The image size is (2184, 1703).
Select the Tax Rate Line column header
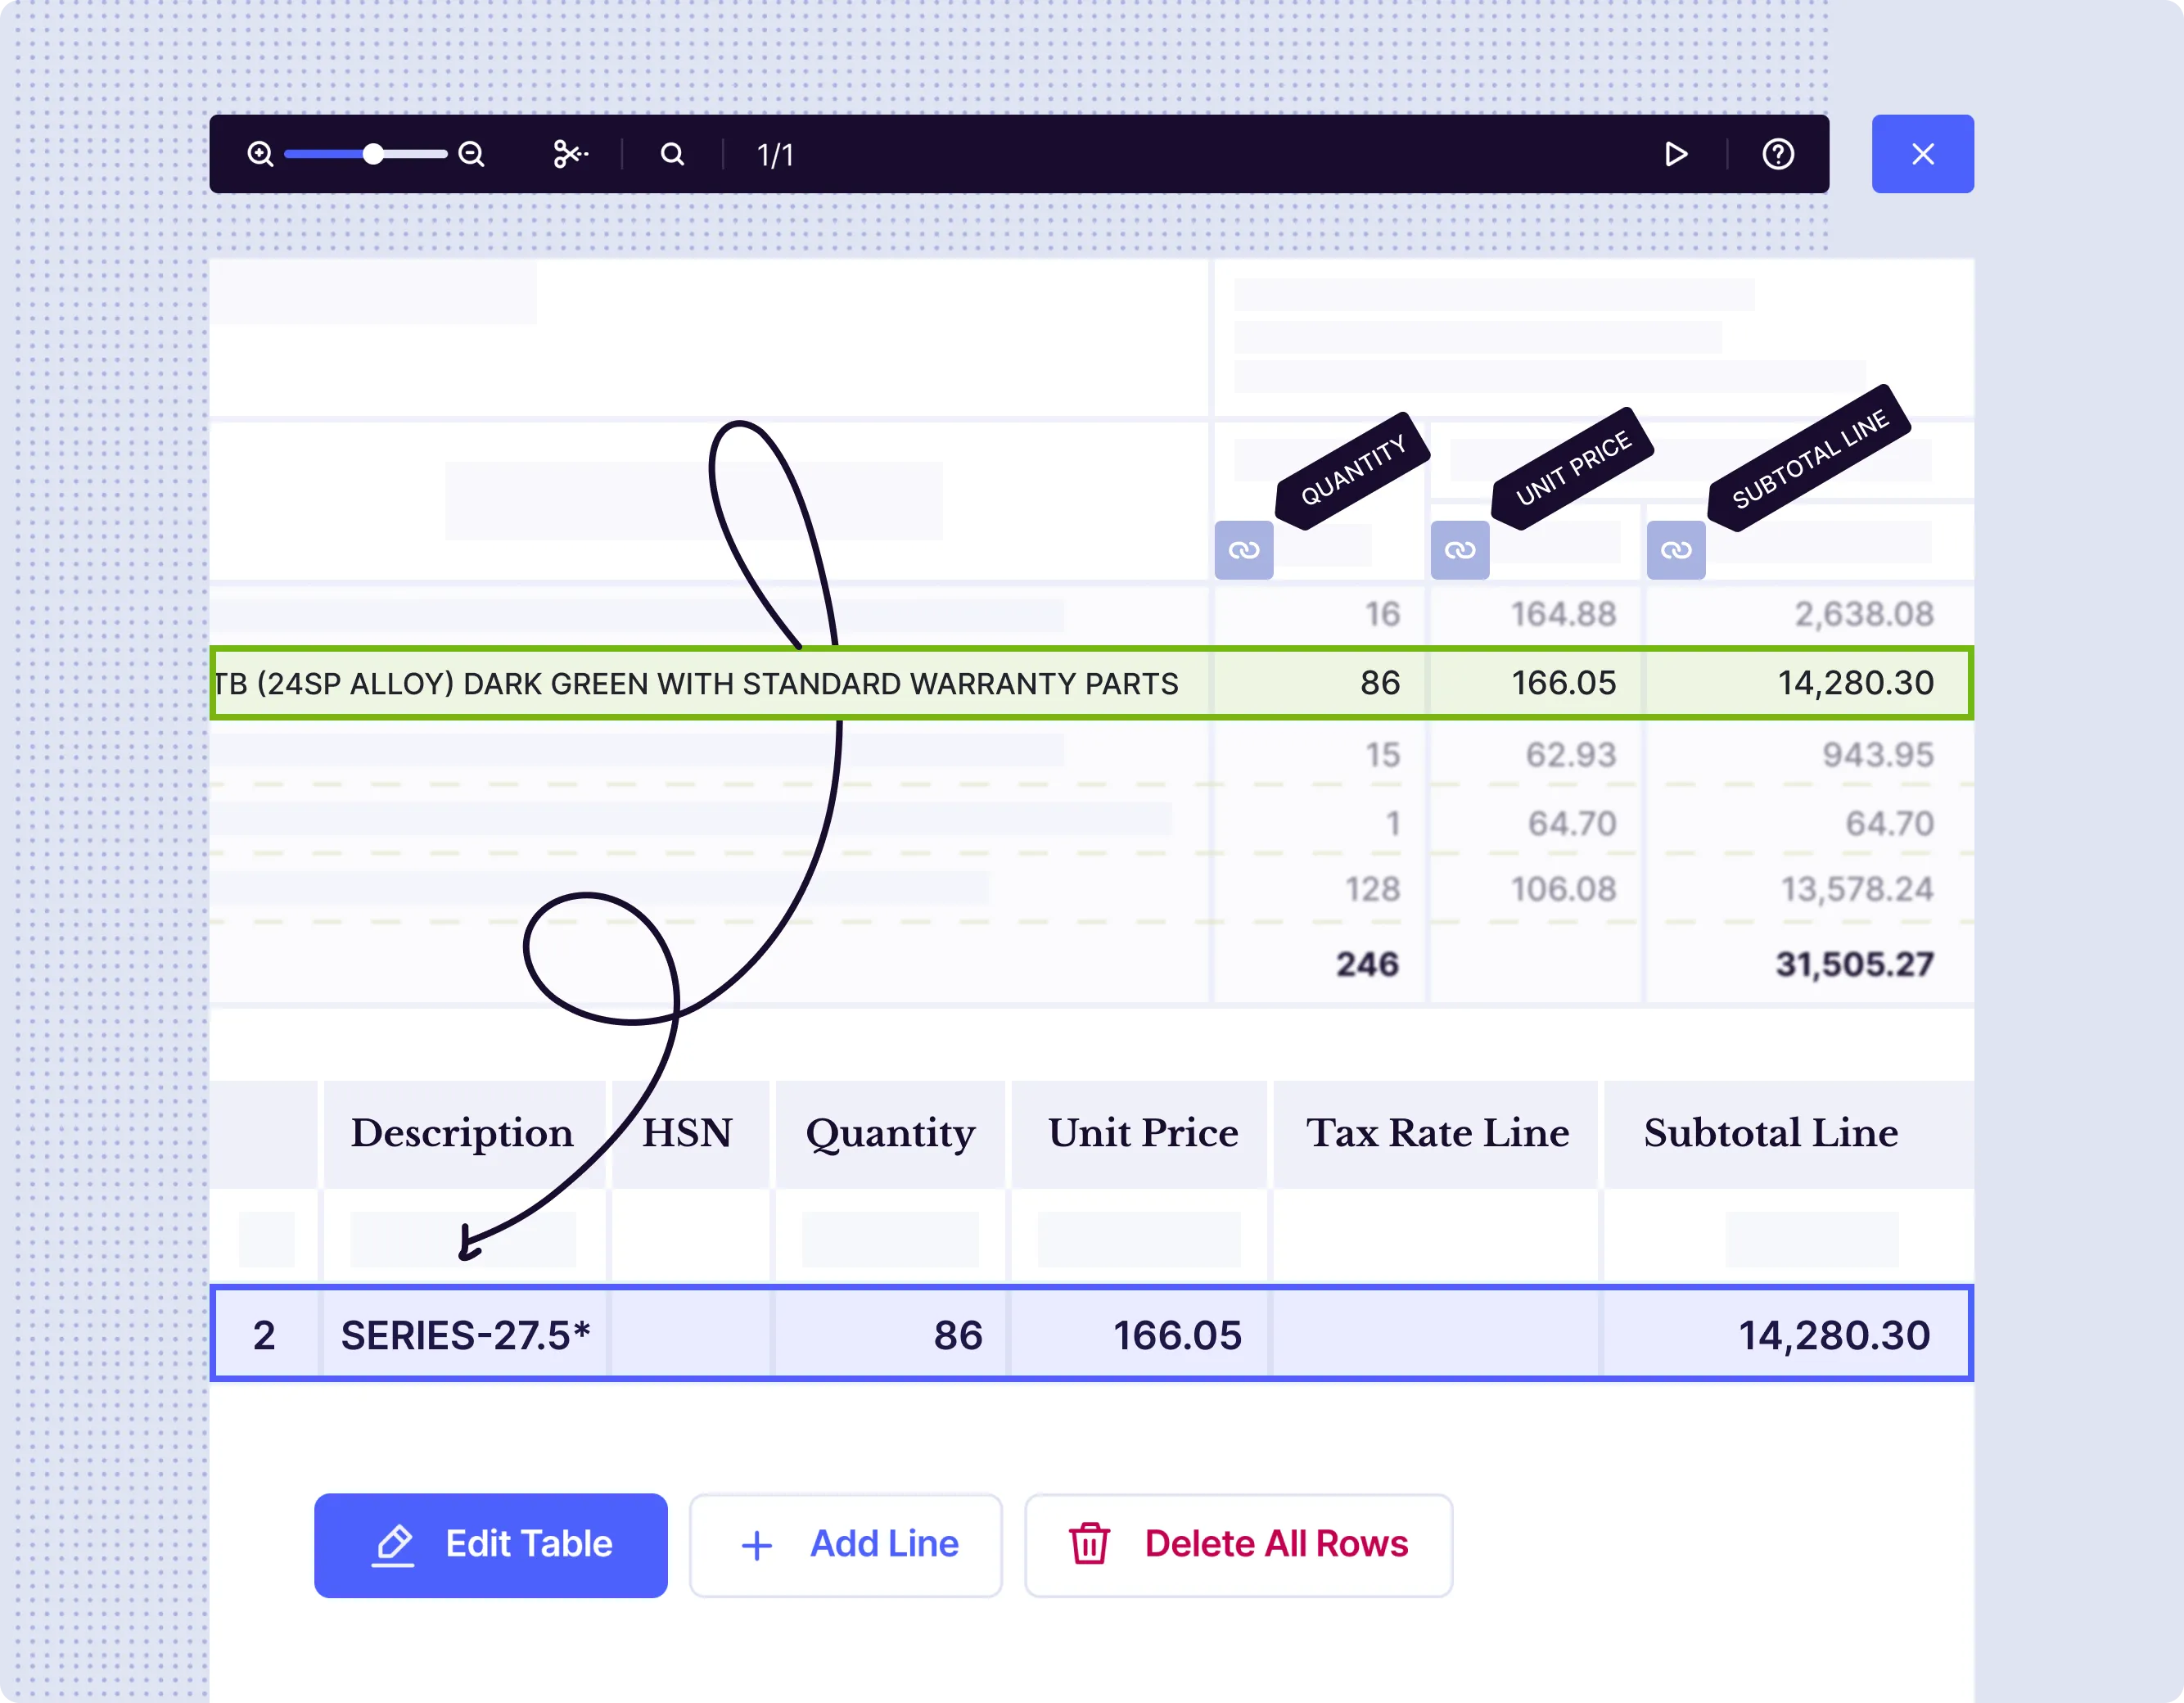pyautogui.click(x=1436, y=1133)
